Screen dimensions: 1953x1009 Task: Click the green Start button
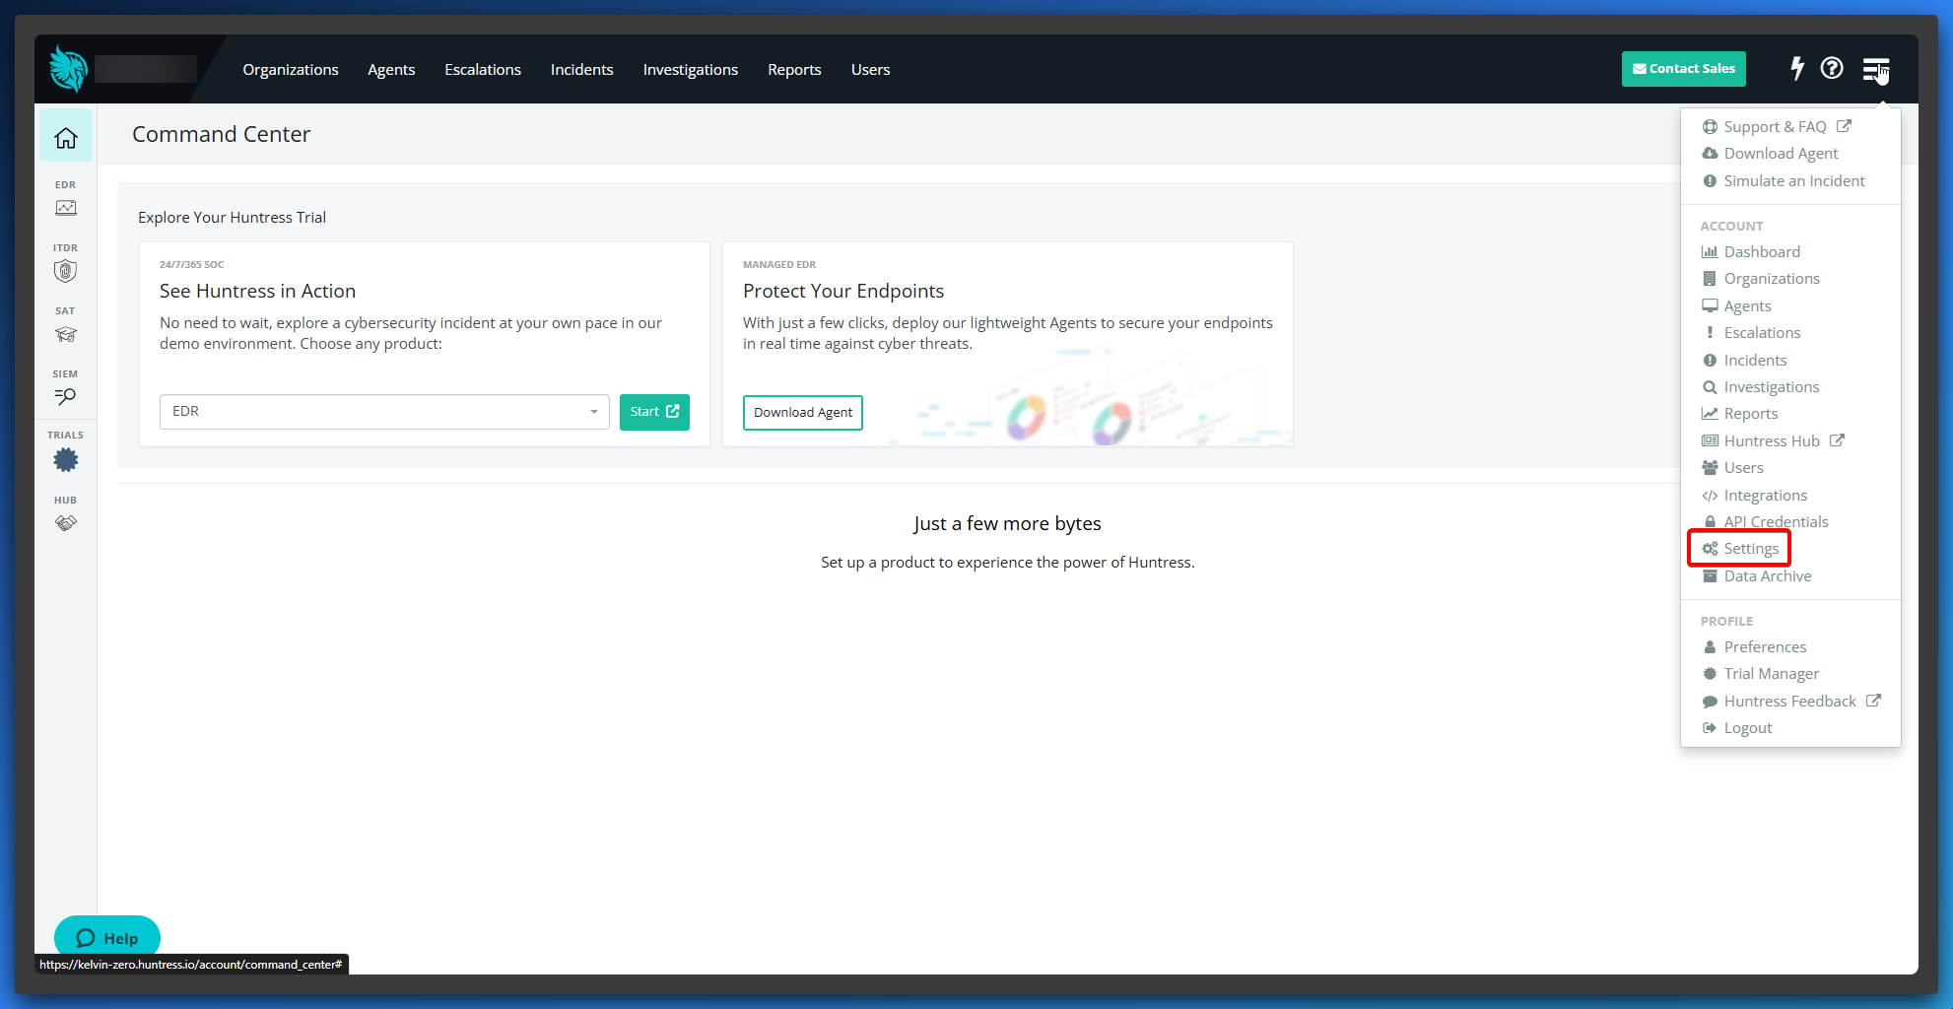tap(654, 412)
